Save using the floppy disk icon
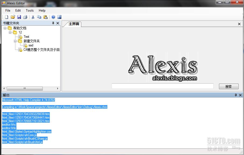 click(x=19, y=17)
